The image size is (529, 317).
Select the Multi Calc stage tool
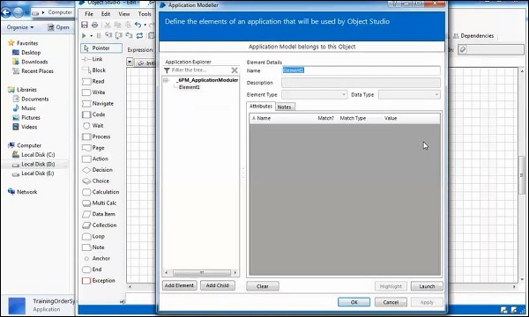(x=100, y=203)
